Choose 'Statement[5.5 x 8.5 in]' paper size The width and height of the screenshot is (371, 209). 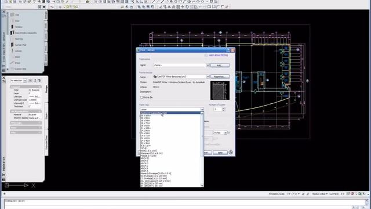[x=170, y=153]
